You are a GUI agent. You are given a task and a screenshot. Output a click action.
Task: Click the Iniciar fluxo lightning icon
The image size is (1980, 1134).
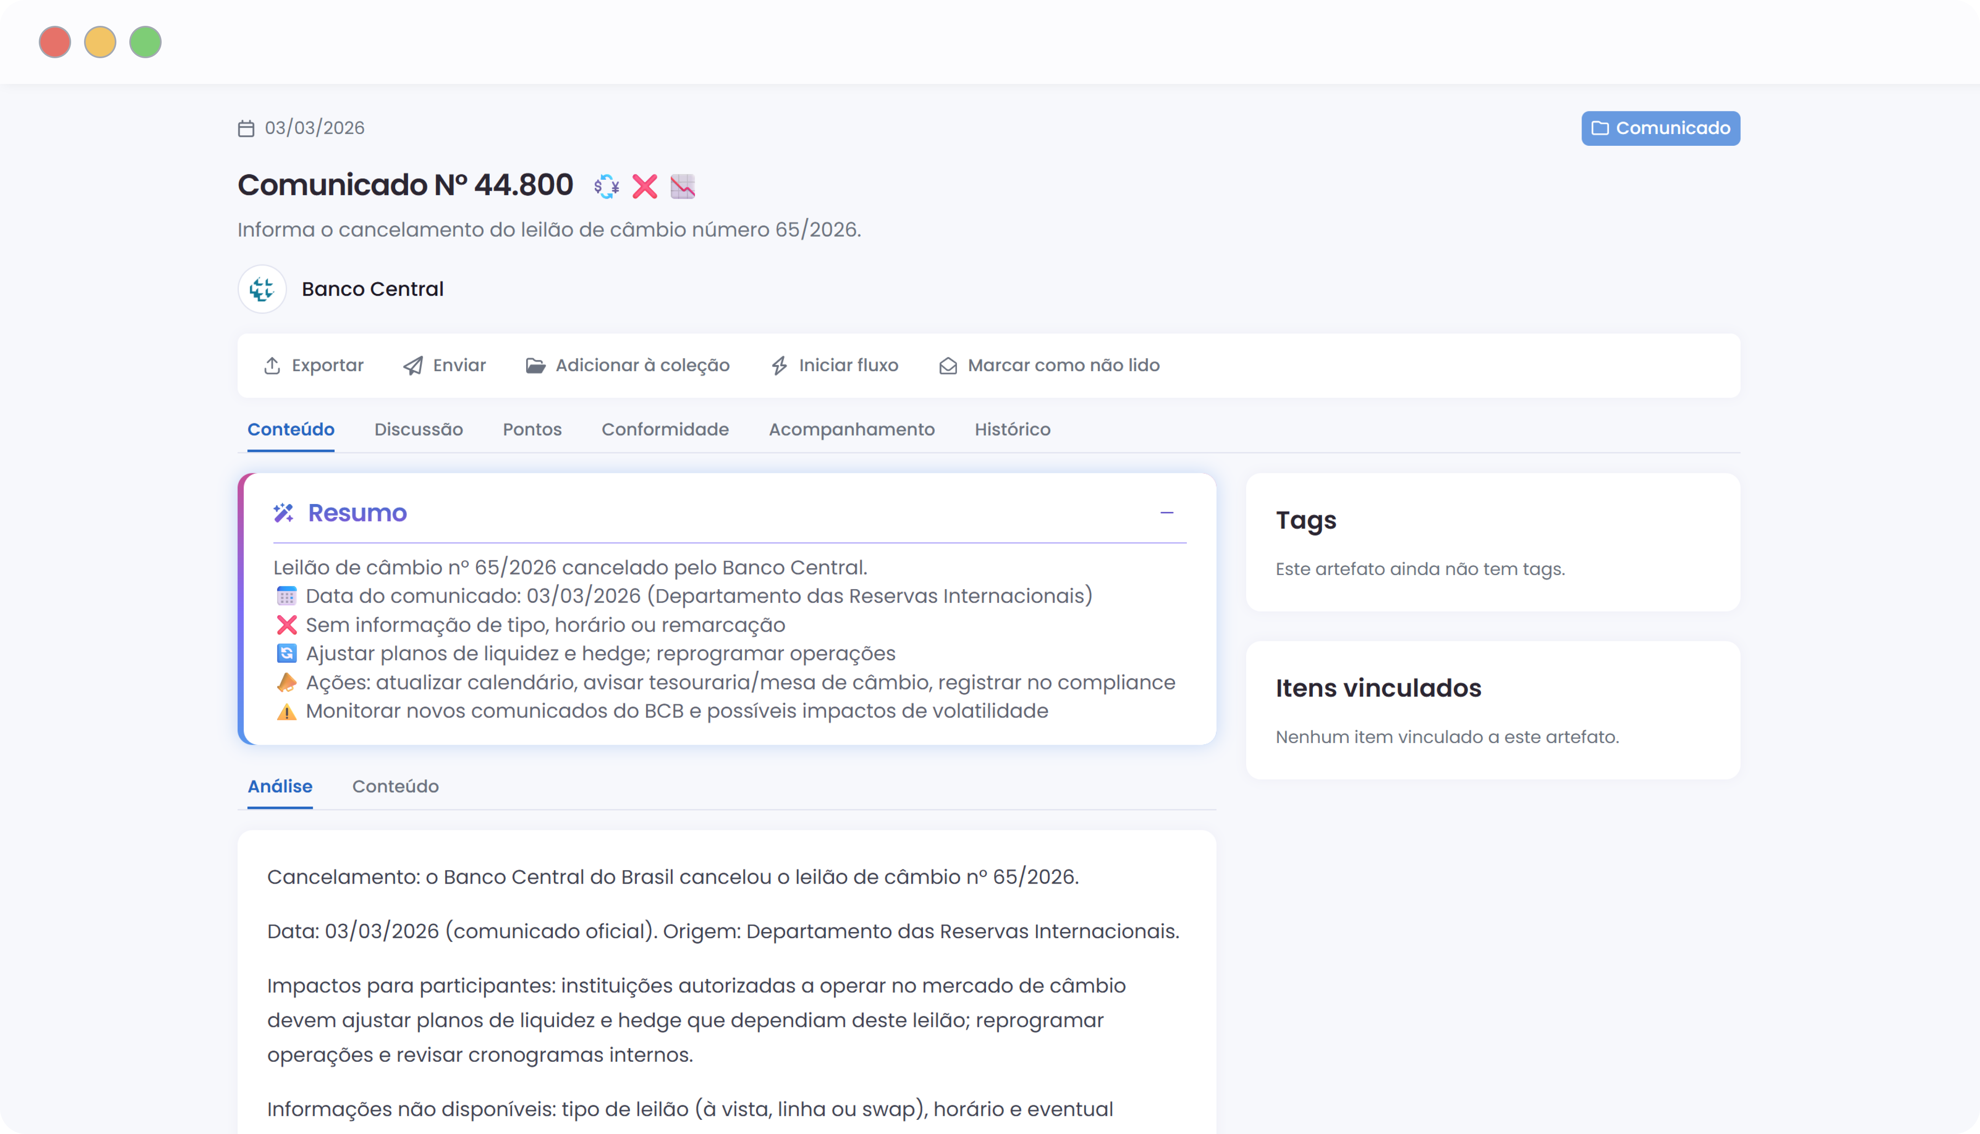tap(779, 366)
